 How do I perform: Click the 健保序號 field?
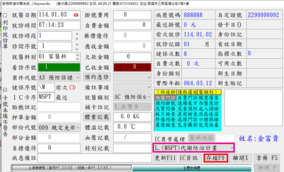tap(46, 88)
